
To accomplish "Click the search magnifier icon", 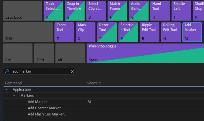I will [x=7, y=71].
